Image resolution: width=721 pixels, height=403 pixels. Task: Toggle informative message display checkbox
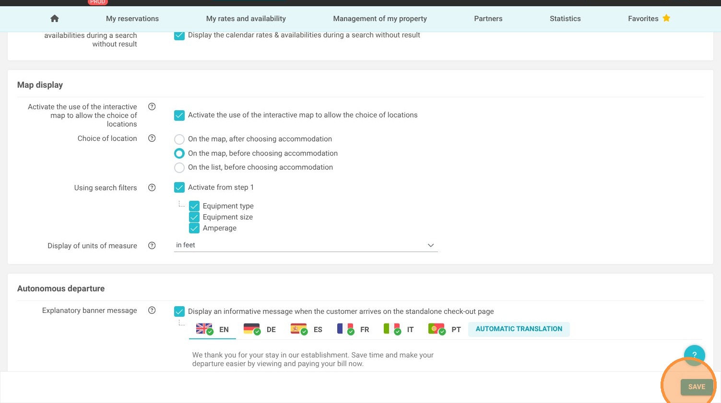[x=179, y=311]
